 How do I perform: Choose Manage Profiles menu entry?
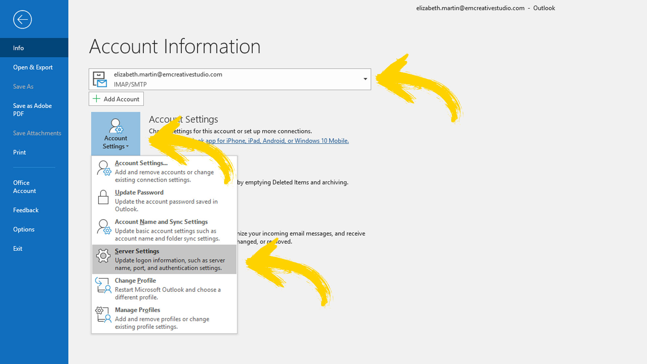(x=164, y=318)
